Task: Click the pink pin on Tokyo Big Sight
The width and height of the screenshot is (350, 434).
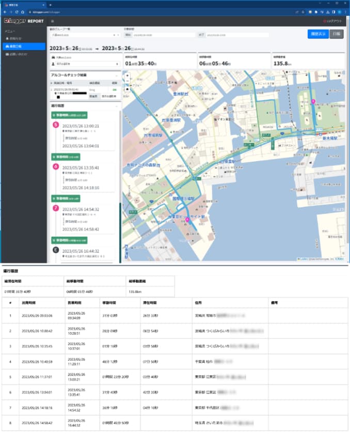Action: (187, 221)
